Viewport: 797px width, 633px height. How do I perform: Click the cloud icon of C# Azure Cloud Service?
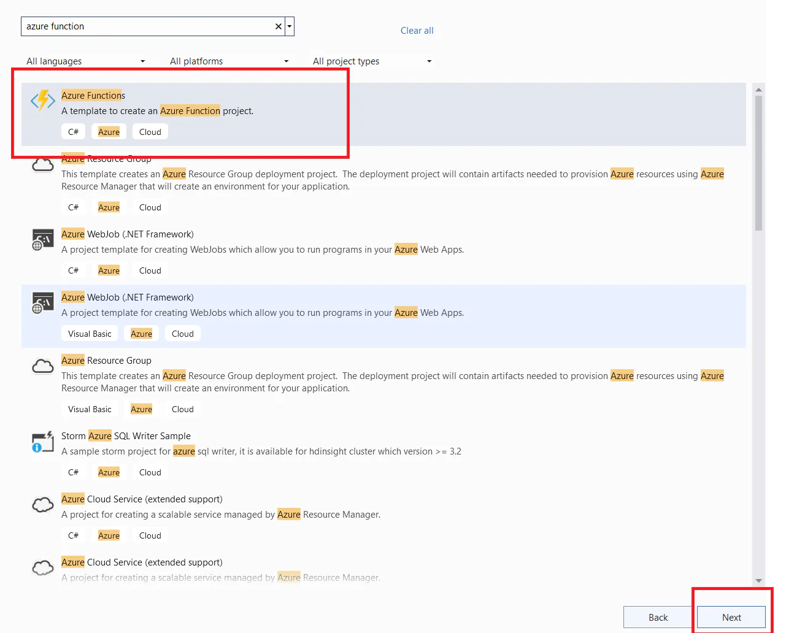43,505
